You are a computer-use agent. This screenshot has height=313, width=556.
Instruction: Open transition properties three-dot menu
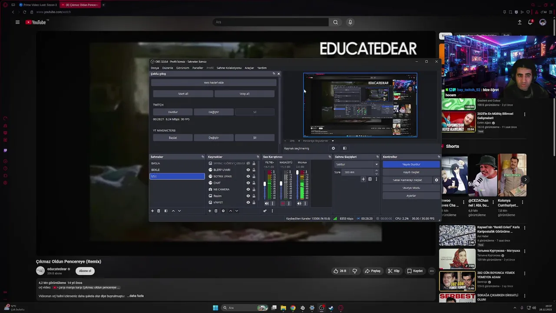376,179
